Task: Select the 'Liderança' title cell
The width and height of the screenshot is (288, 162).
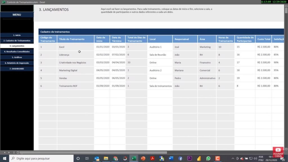Action: (75, 55)
